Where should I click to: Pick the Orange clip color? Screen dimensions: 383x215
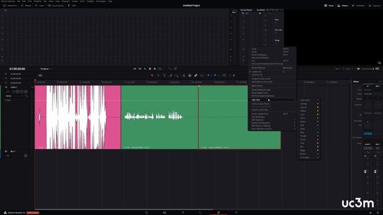coord(309,104)
